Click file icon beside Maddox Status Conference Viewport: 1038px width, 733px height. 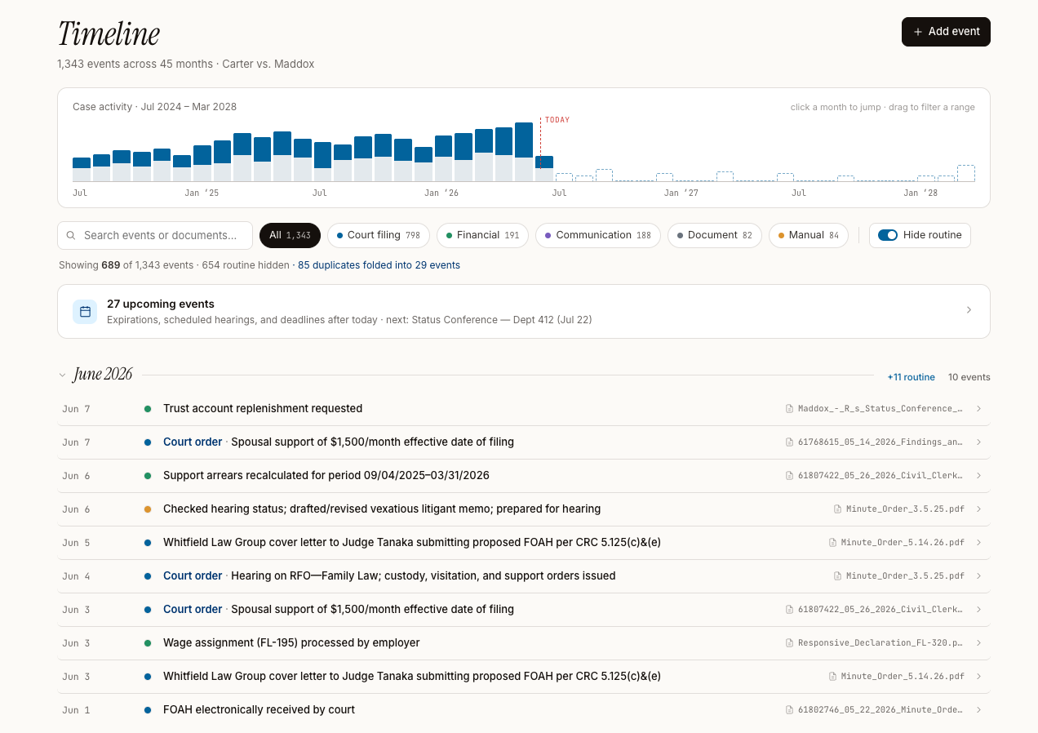pos(789,408)
